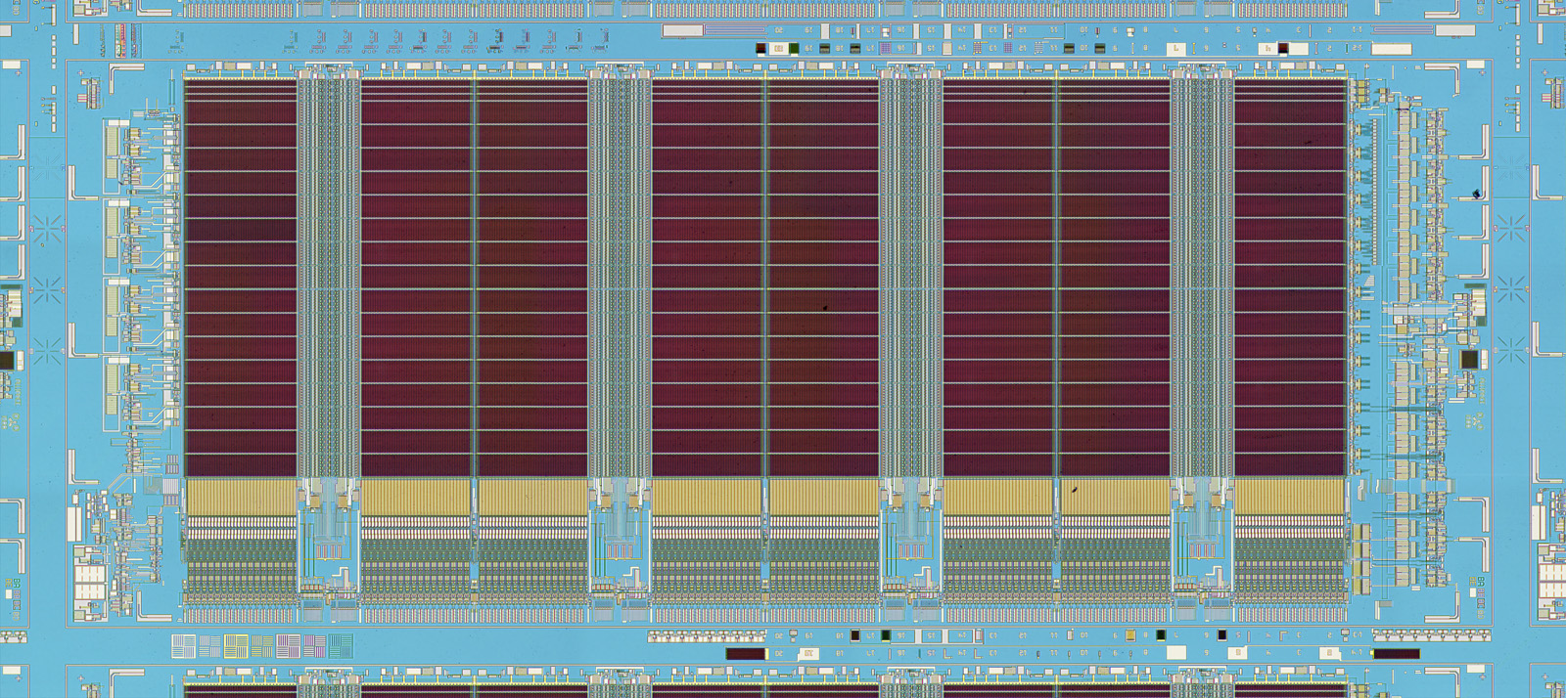
Task: Click the small dark speck inside the memory array
Action: (x=825, y=308)
